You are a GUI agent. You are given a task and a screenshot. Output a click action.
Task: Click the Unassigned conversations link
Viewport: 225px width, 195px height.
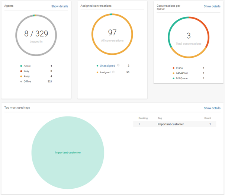[107, 65]
